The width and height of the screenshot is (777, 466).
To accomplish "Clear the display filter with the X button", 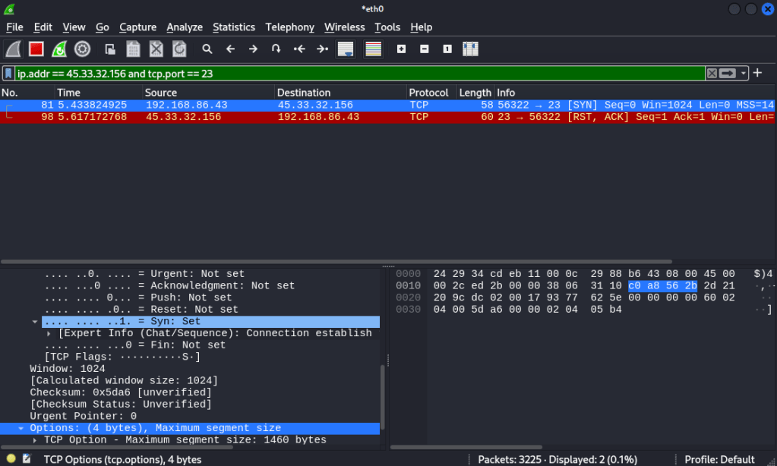I will coord(712,73).
